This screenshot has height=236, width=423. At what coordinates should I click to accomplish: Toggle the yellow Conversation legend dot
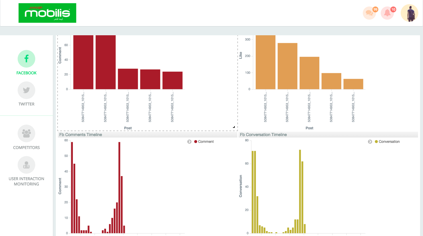376,142
